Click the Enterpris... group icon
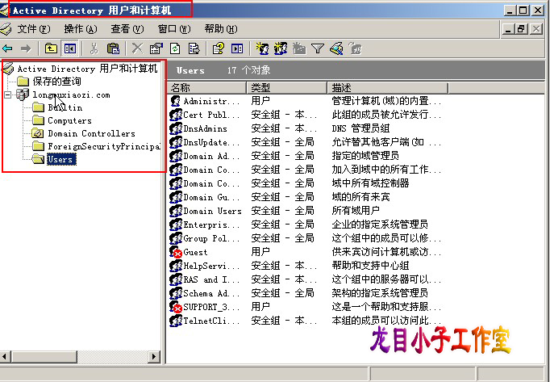Screen dimensions: 550x382 [175, 225]
